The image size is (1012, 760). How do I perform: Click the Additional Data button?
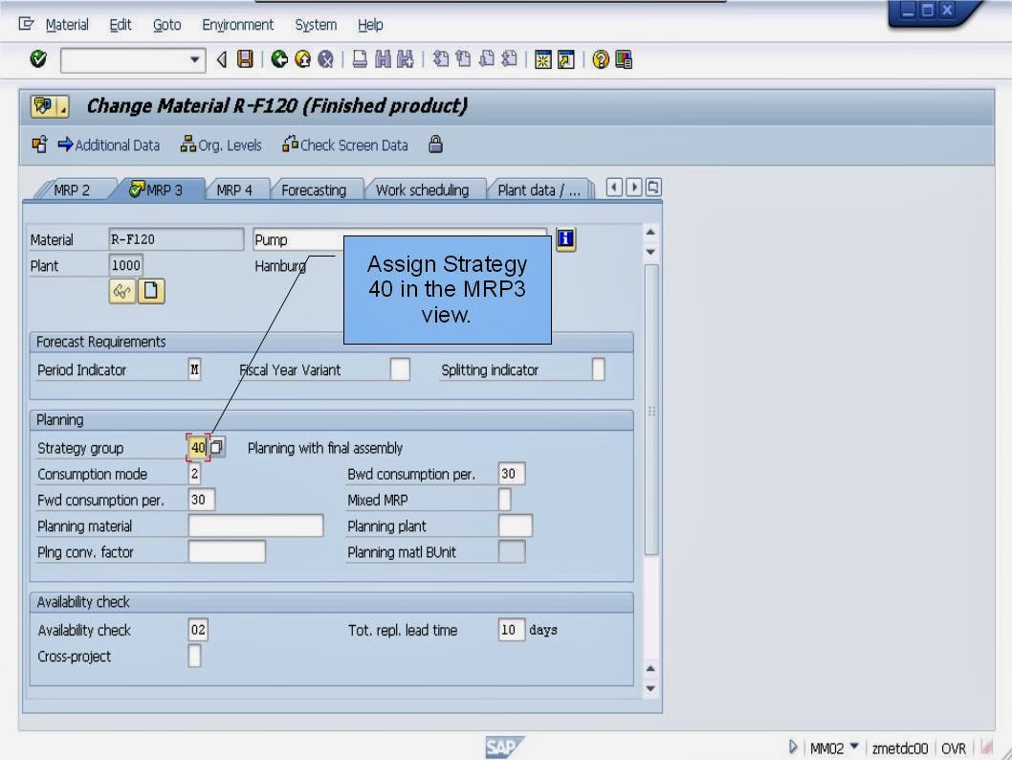pos(109,145)
